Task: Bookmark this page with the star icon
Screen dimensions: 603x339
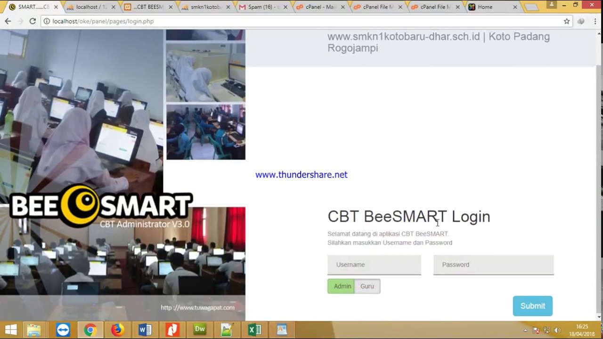Action: pos(567,21)
